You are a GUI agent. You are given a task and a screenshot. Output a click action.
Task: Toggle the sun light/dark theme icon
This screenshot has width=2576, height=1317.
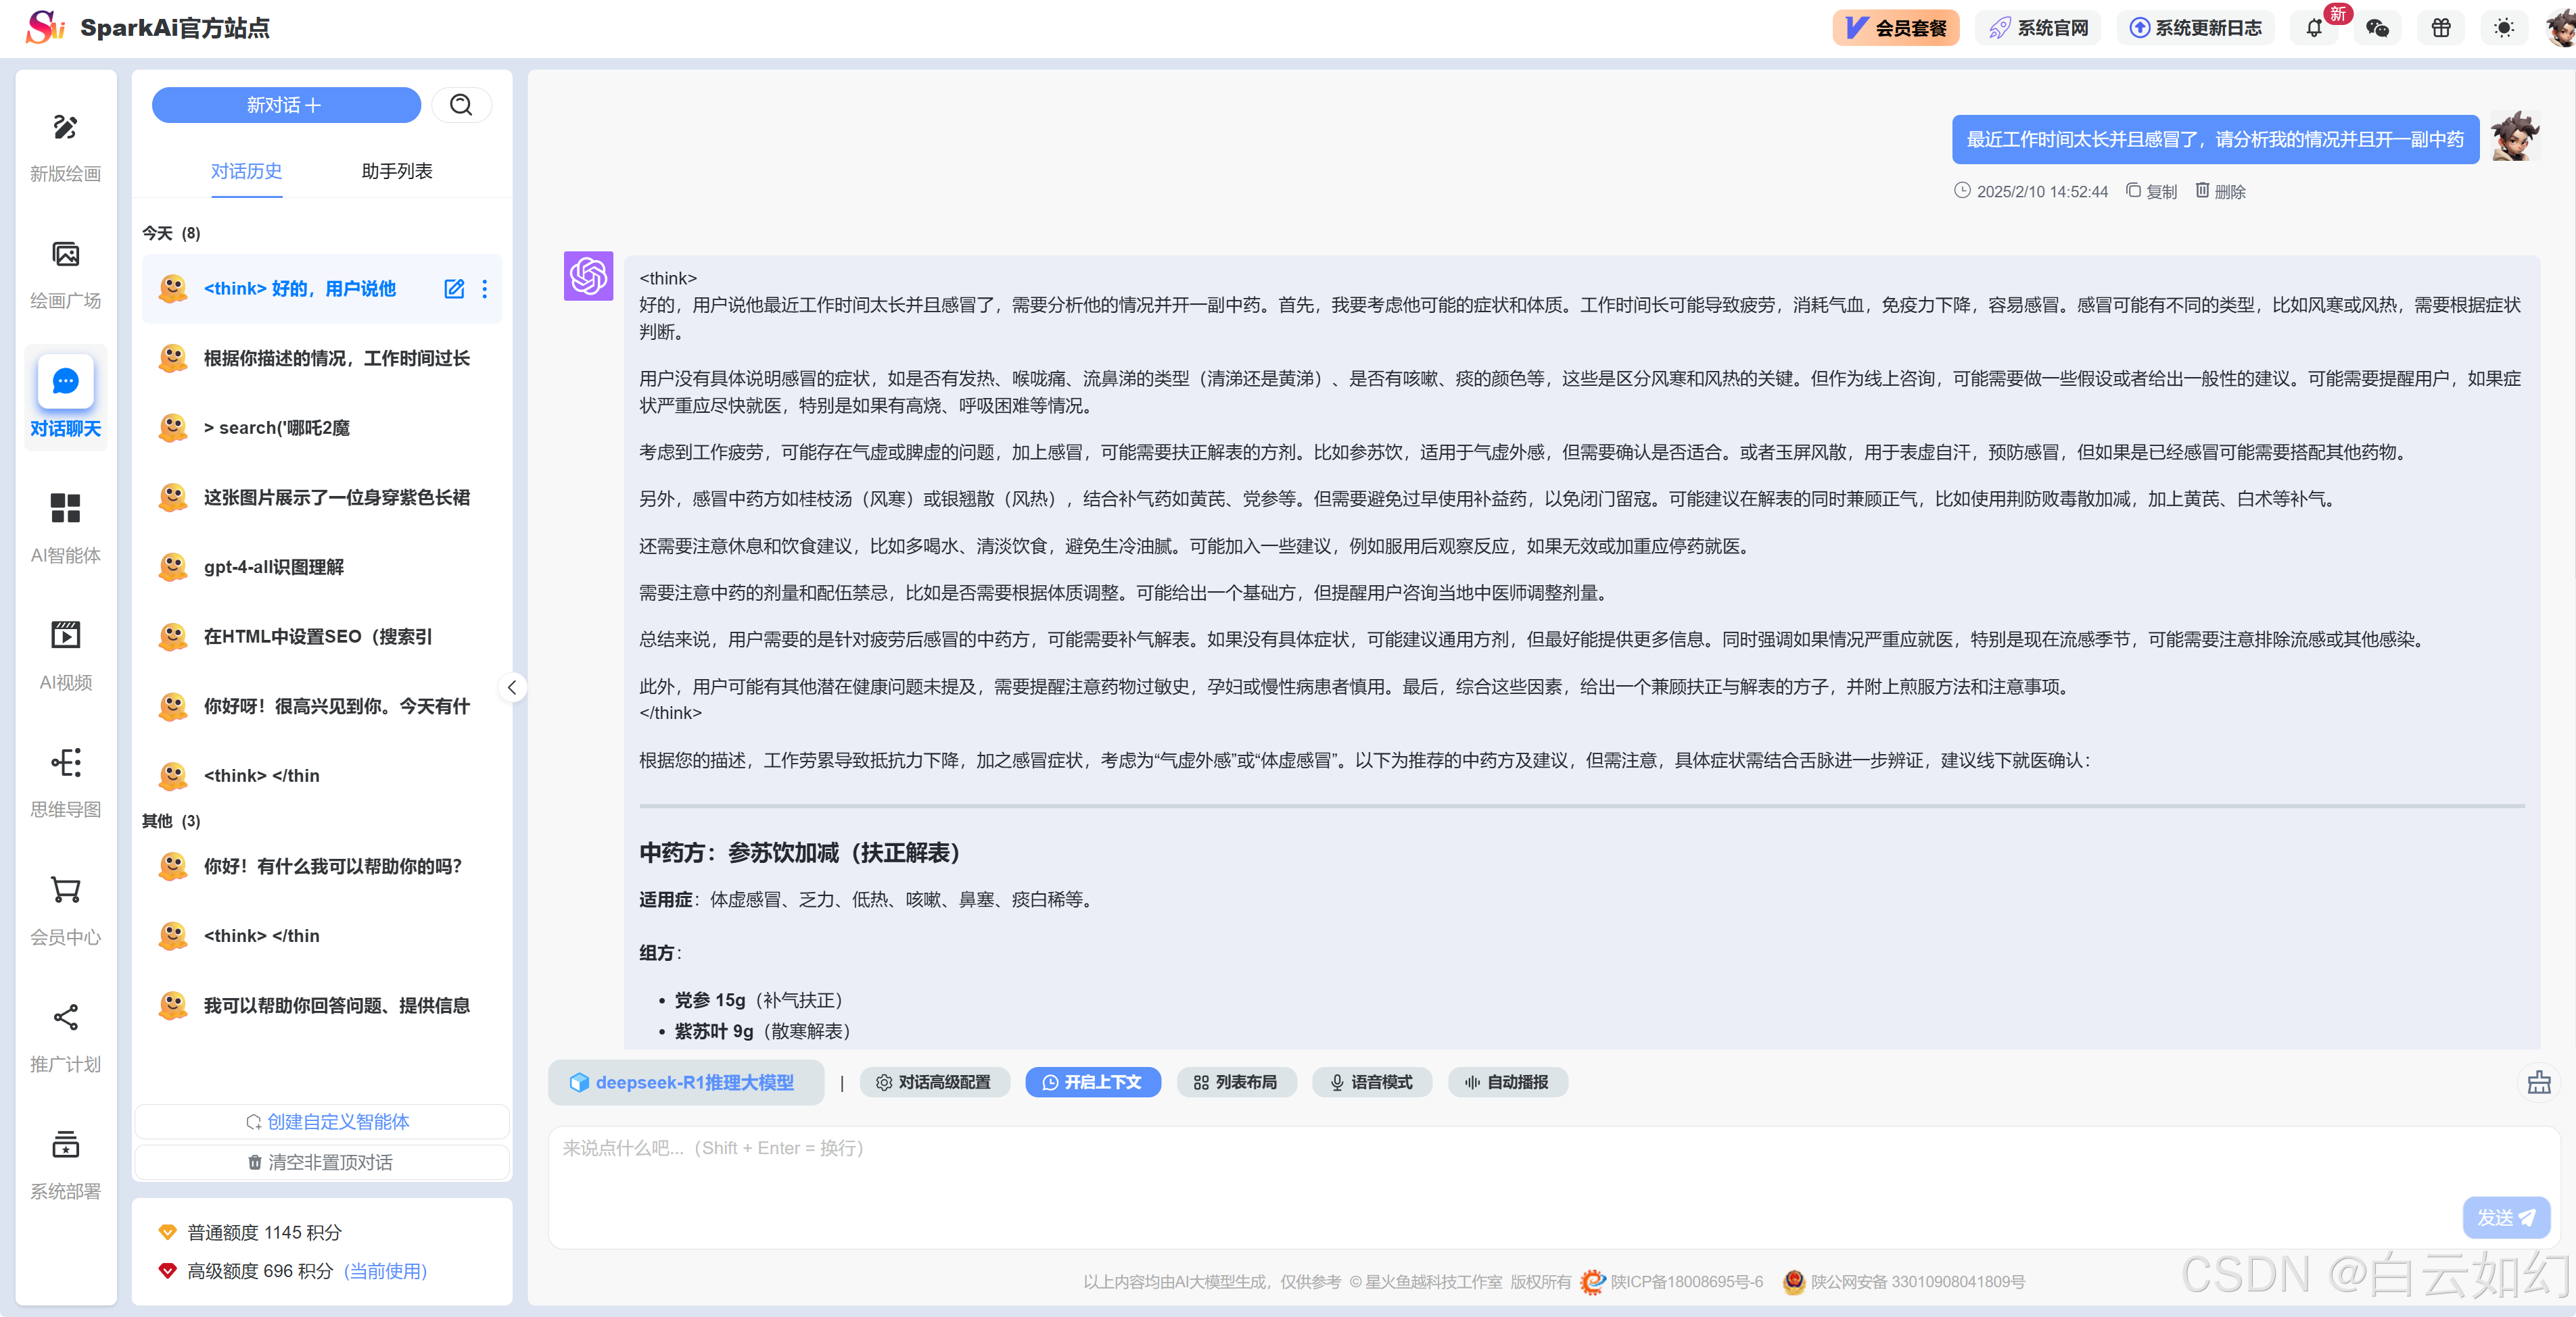point(2503,28)
